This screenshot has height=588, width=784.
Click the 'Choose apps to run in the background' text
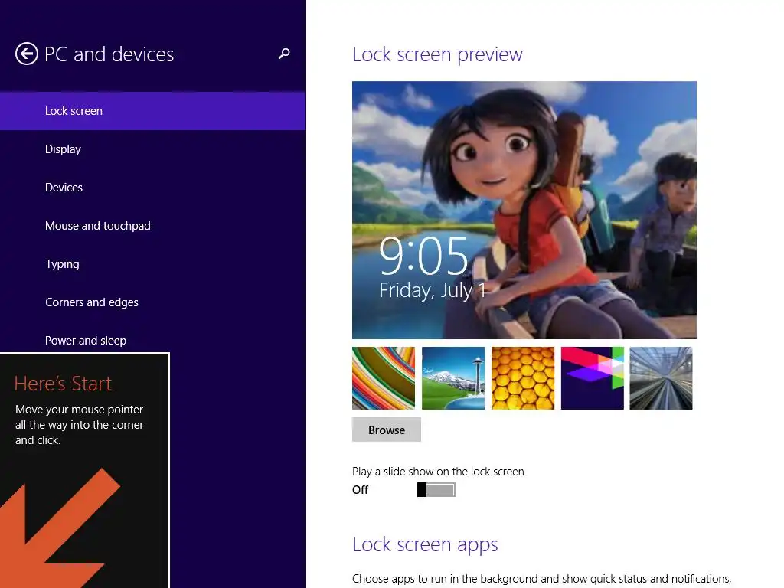coord(541,579)
